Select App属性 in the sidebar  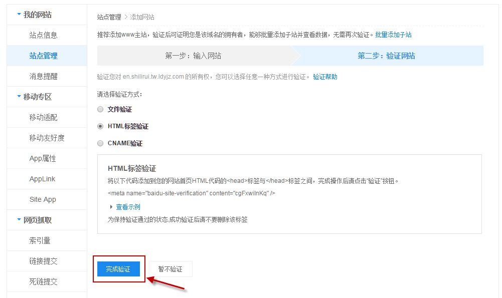(x=43, y=158)
